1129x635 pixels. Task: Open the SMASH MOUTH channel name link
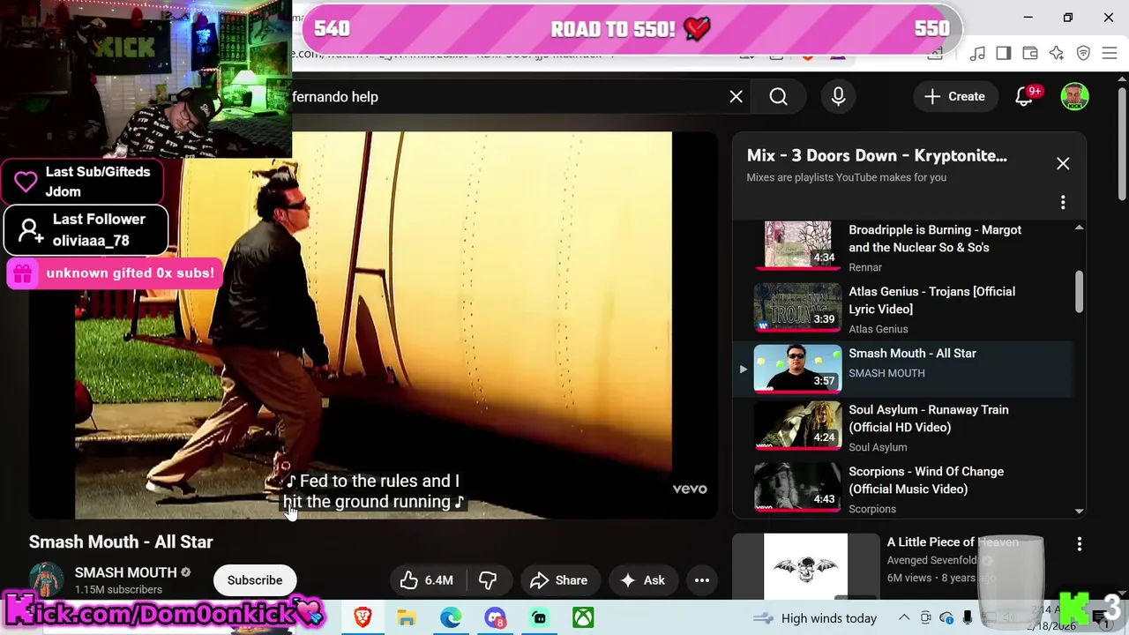coord(125,572)
